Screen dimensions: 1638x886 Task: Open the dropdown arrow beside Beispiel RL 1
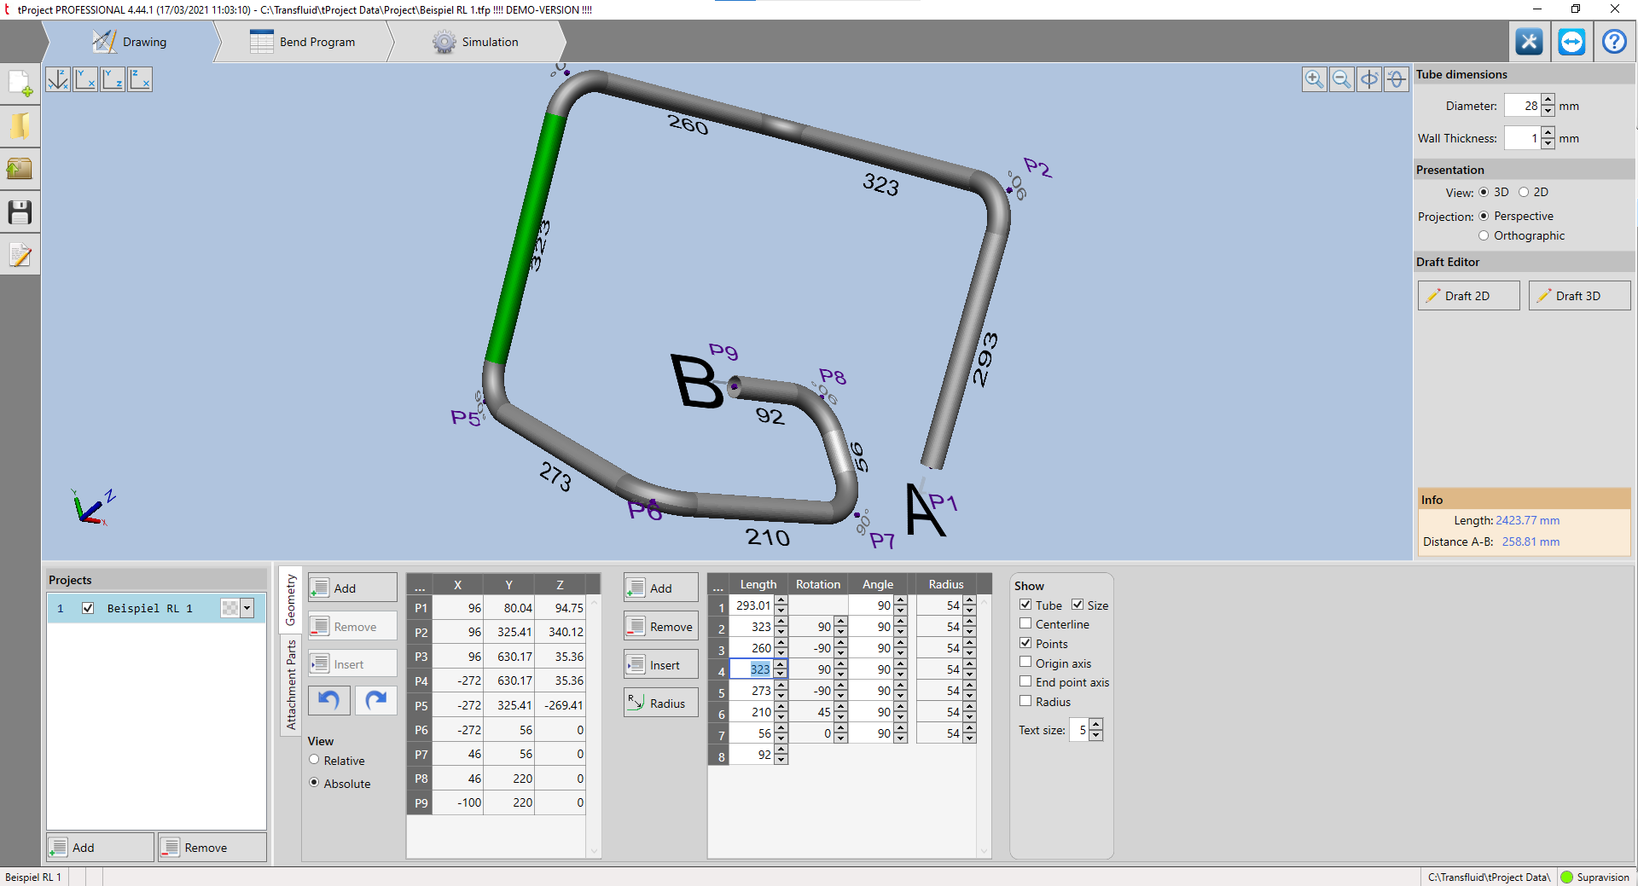pos(247,608)
